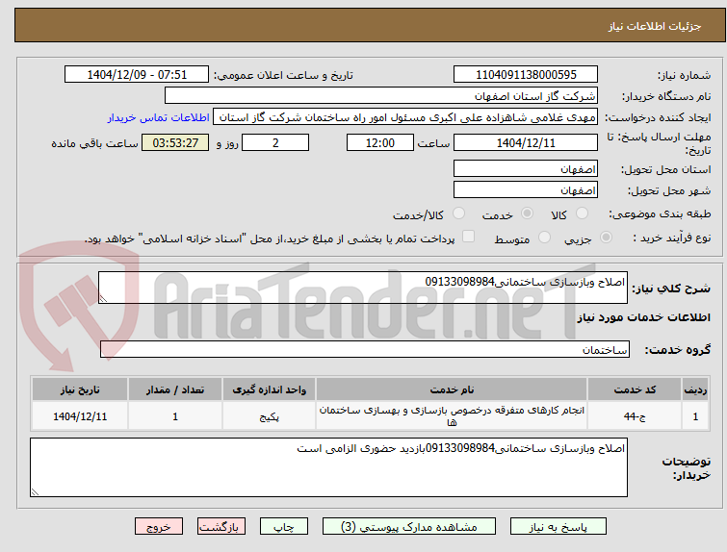Select the کالا/خدمت radio button
This screenshot has width=727, height=552.
click(458, 213)
